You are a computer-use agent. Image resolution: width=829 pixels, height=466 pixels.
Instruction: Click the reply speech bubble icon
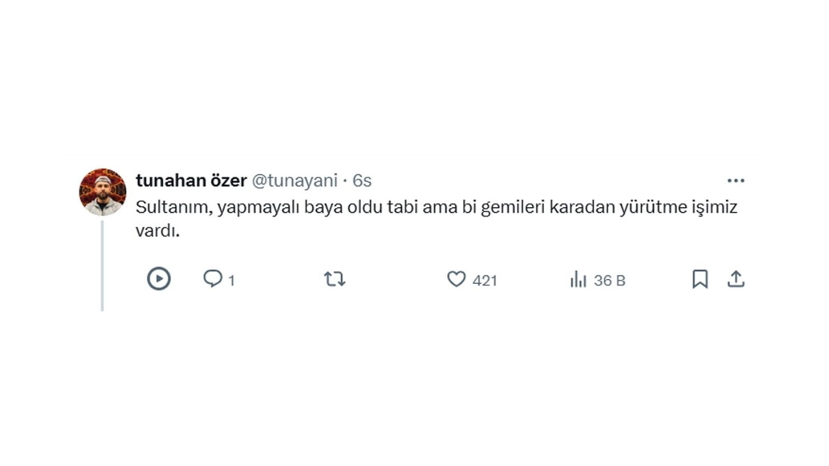point(212,279)
